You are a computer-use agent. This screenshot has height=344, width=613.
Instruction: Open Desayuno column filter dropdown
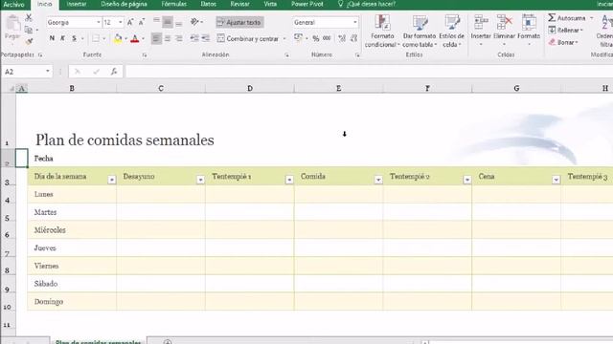pos(200,180)
